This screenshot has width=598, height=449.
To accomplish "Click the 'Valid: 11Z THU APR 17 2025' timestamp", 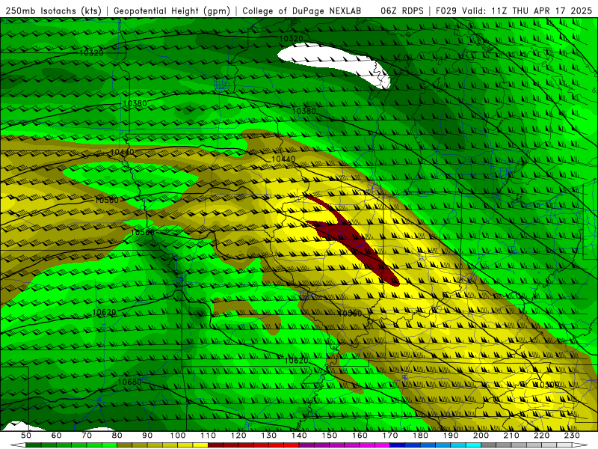I will [x=527, y=11].
